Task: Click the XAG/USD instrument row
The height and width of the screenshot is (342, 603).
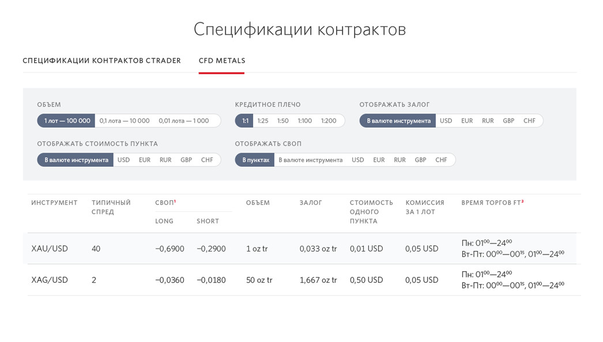Action: point(302,280)
